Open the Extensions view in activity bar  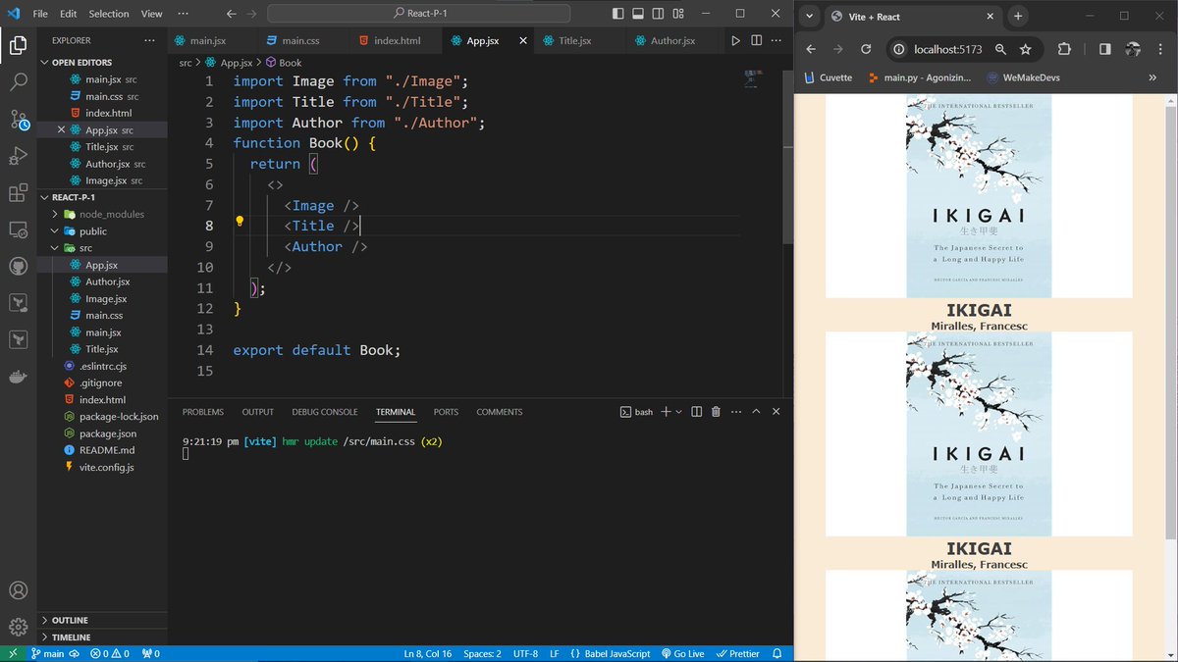click(x=18, y=193)
